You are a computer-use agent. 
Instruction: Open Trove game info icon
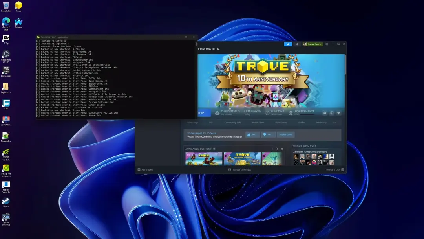click(331, 113)
